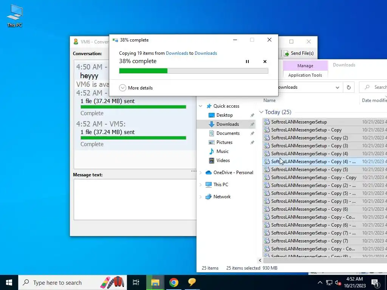Pause the file copy operation
Screen dimensions: 387x290
(247, 62)
